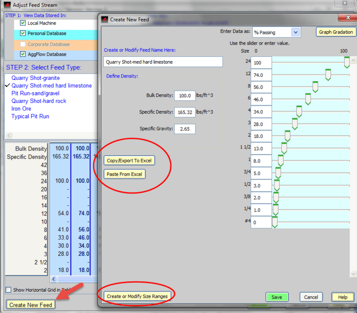357x313 pixels.
Task: Select Quarry Shot-granite feed type
Action: point(35,78)
